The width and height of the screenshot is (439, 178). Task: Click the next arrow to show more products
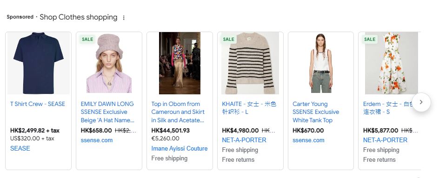pos(421,102)
